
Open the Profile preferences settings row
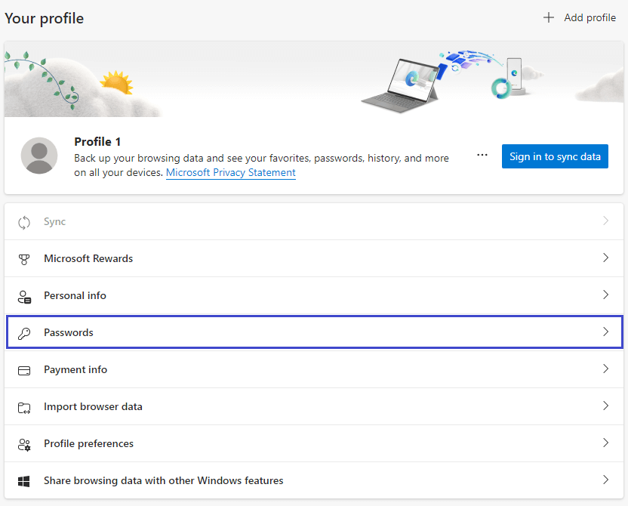(x=313, y=443)
